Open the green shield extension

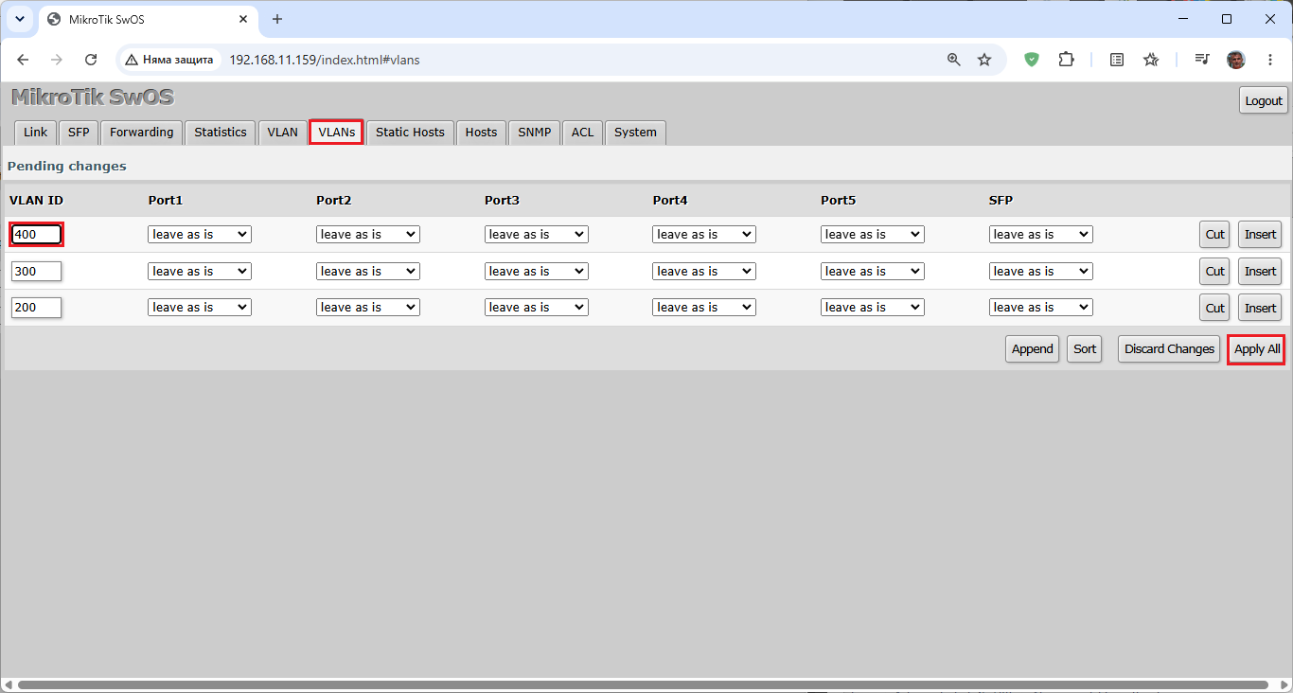pos(1032,60)
